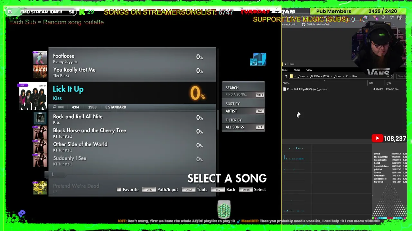Click FIND A SONG search field
The image size is (412, 231).
pyautogui.click(x=243, y=95)
